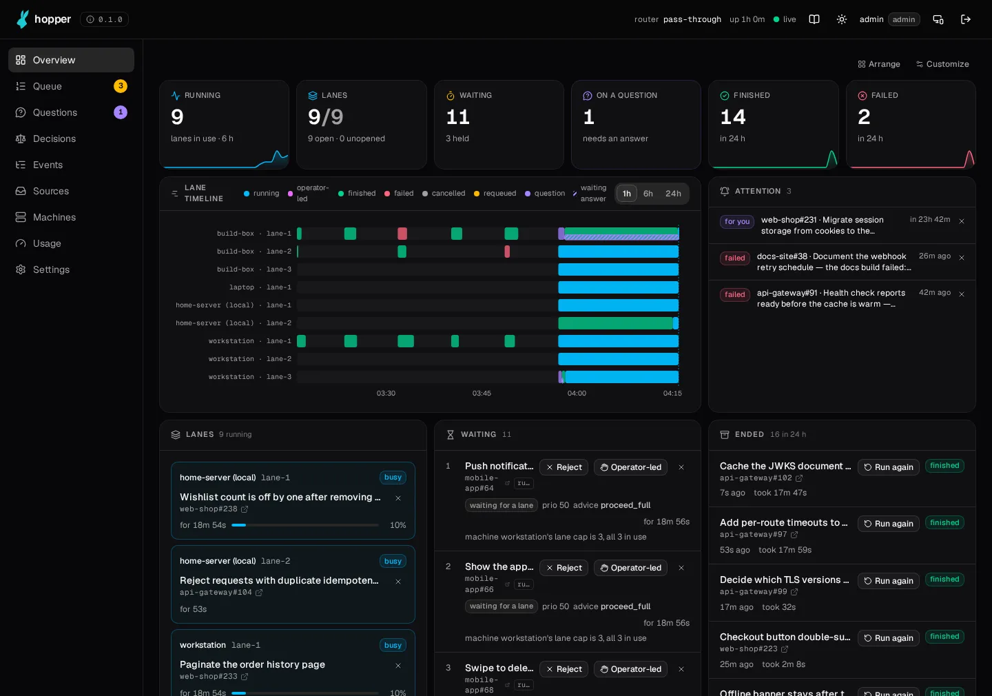This screenshot has width=992, height=696.
Task: Open the Questions page
Action: point(71,112)
